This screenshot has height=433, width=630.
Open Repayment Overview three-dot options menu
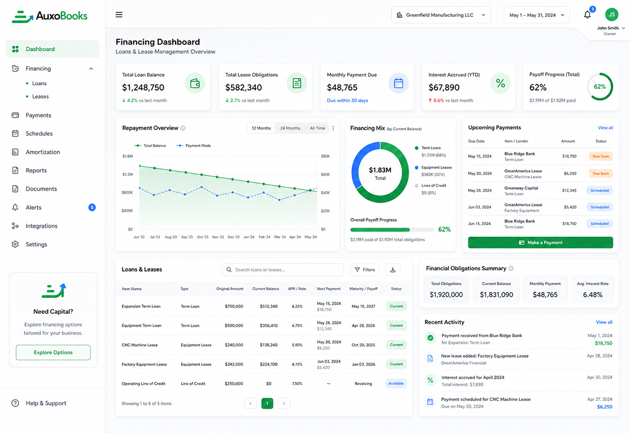(x=333, y=128)
